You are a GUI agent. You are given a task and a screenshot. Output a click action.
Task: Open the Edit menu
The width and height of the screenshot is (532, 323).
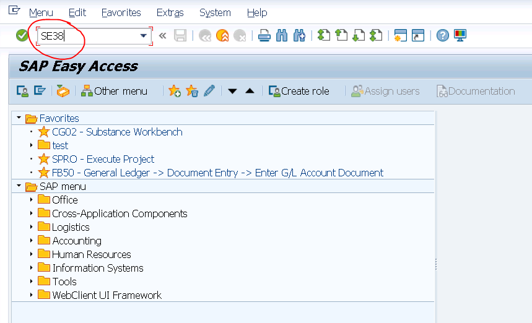(x=77, y=12)
